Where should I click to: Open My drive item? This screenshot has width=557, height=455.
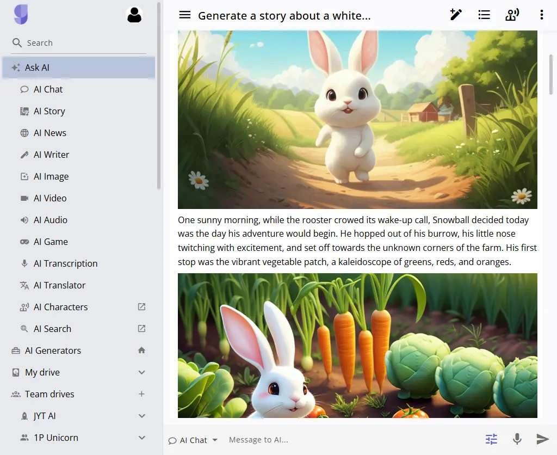(x=78, y=372)
